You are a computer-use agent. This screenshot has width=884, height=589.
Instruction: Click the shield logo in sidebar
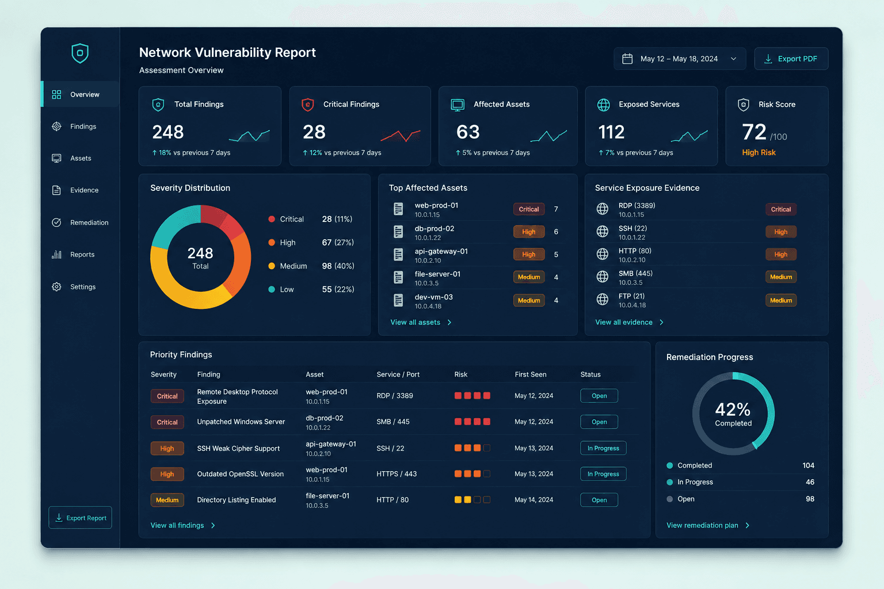[x=80, y=53]
